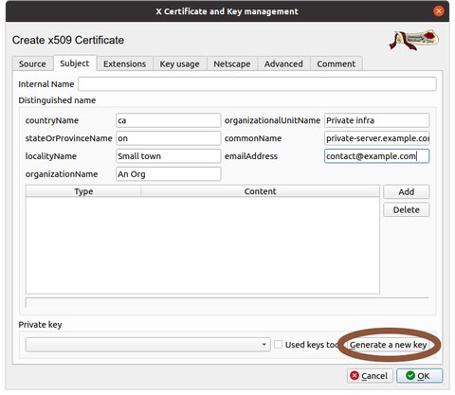455x395 pixels.
Task: Go to the Comment tab
Action: [337, 63]
